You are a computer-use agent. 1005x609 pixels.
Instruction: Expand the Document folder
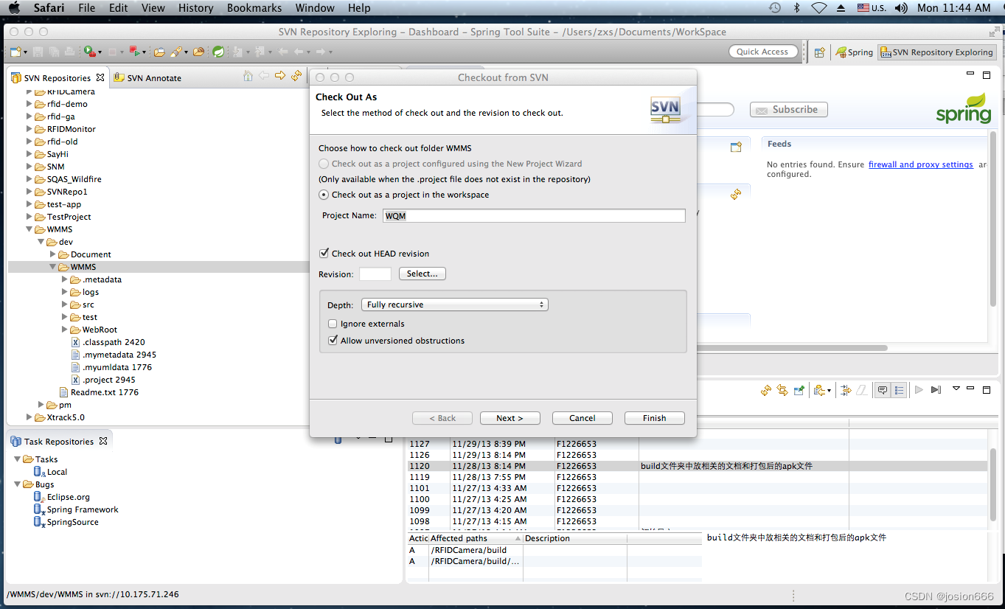tap(53, 254)
